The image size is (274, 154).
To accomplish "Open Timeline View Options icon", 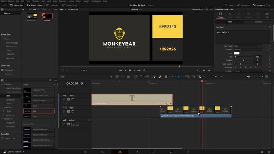I will click(63, 77).
